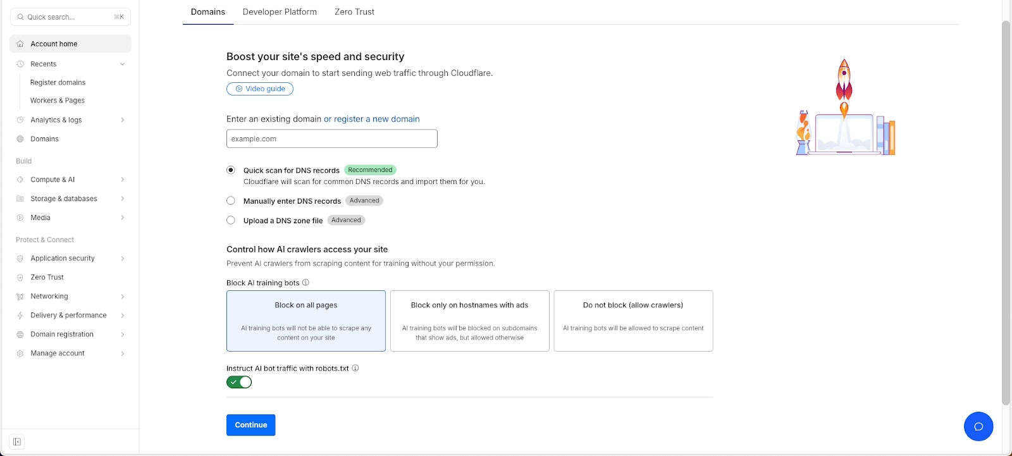Choose Do not block (allow crawlers)
This screenshot has height=456, width=1012.
(633, 321)
